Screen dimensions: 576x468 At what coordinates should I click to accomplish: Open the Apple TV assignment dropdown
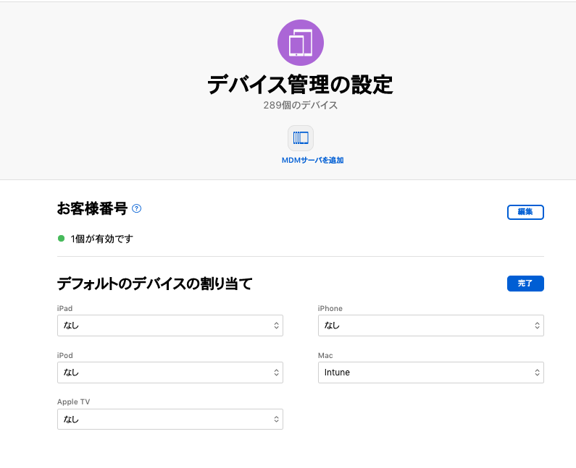click(170, 420)
